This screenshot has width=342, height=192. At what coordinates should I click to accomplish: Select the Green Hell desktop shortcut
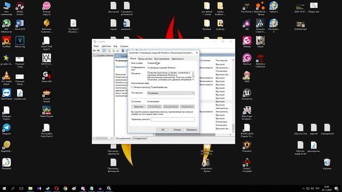tap(46, 77)
